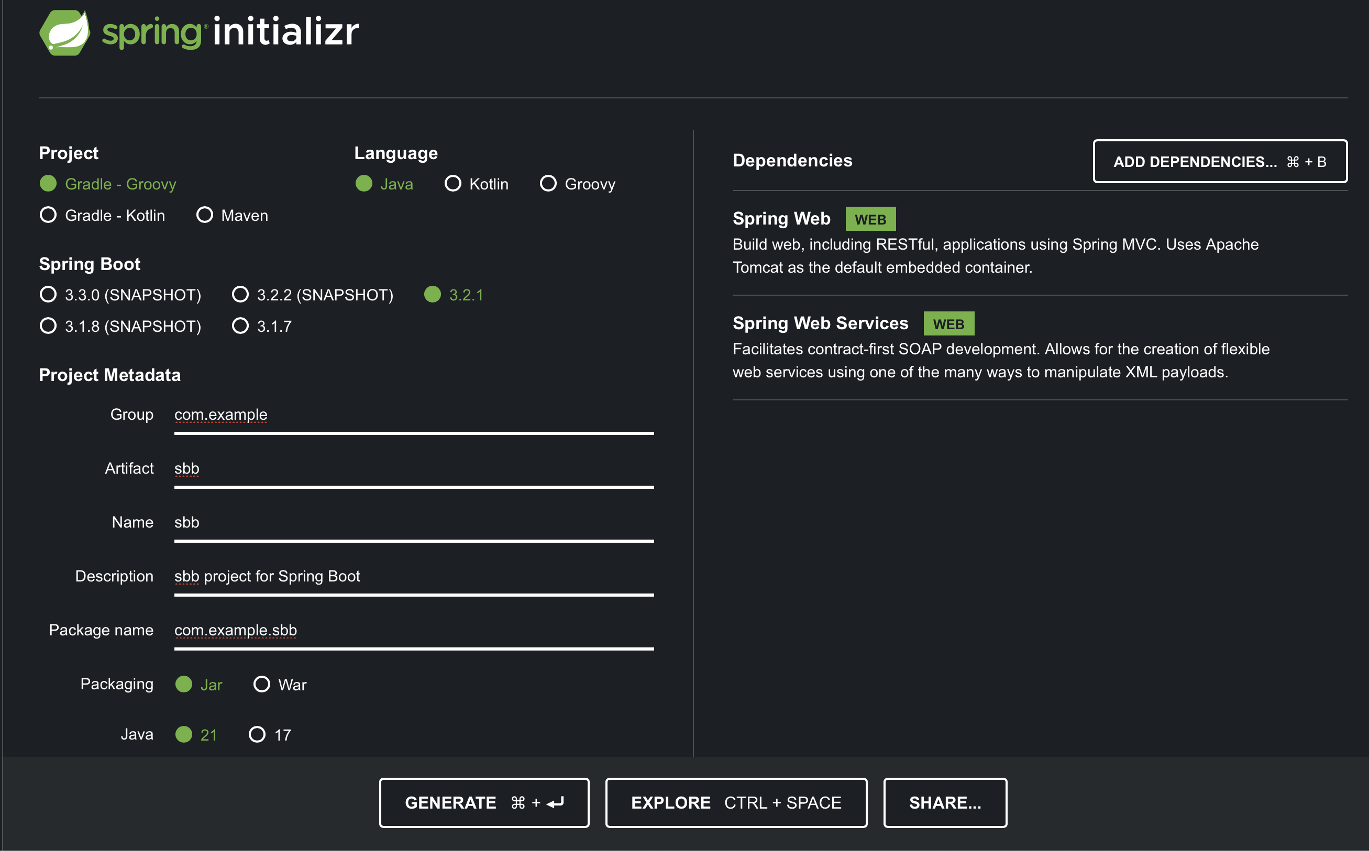Click the Spring Boot heading
Image resolution: width=1369 pixels, height=851 pixels.
90,264
